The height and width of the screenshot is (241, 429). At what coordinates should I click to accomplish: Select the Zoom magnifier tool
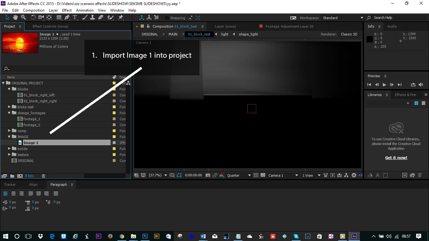[23, 18]
